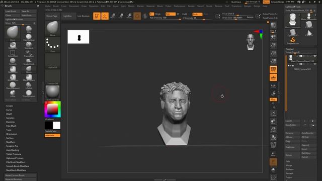Viewport: 322px width, 181px height.
Task: Expand the Sculptris Pro sub-palette
Action: (x=12, y=146)
